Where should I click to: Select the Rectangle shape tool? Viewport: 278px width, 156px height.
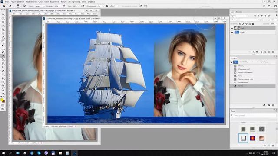pos(3,82)
